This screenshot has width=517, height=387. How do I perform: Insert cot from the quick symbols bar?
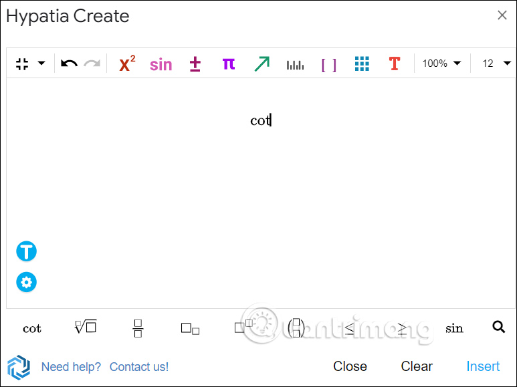(x=32, y=329)
